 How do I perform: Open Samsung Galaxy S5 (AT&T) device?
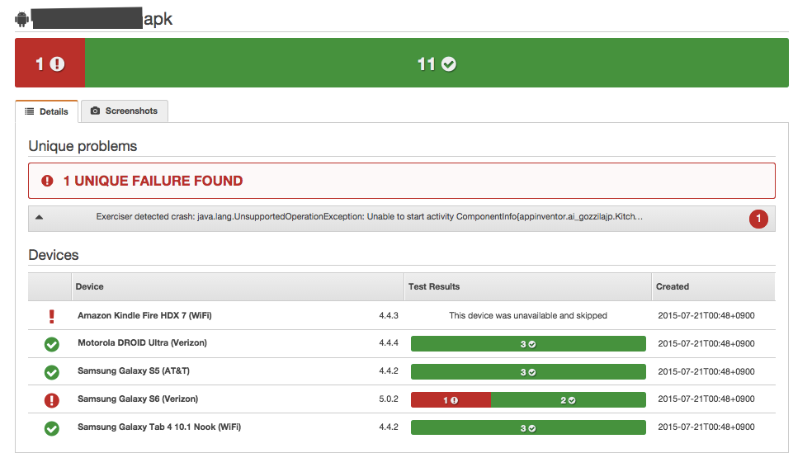(134, 370)
